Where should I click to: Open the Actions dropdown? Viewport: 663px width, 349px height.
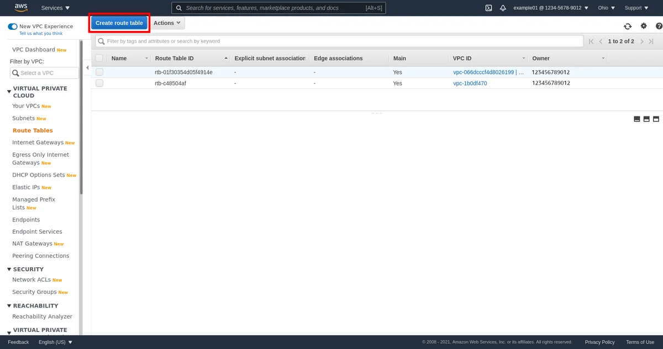pos(167,23)
